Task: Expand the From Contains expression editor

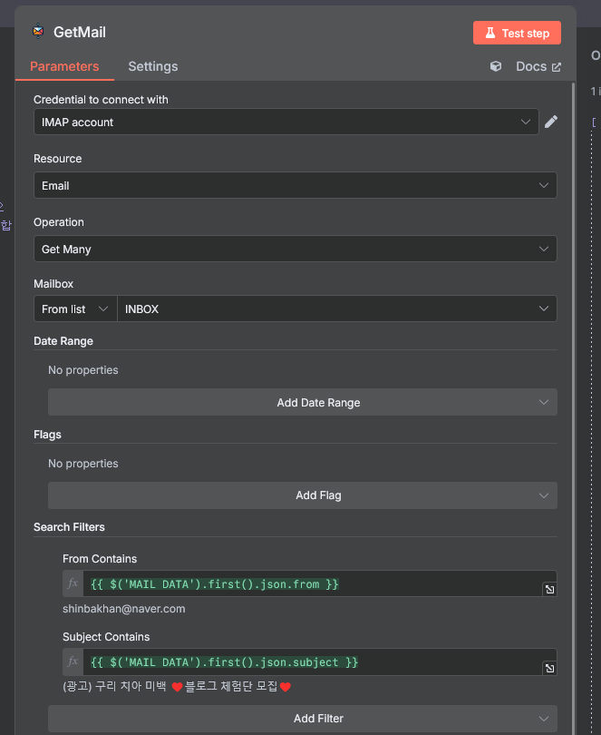Action: 550,589
